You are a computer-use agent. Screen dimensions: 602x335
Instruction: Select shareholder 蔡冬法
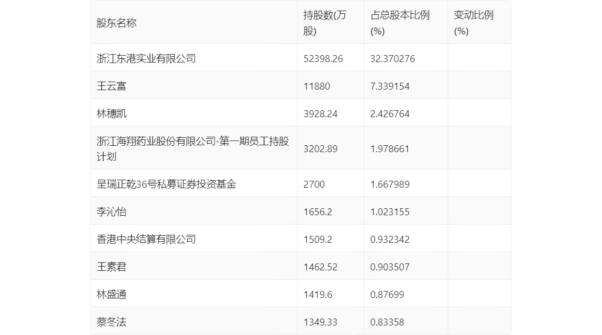click(111, 322)
